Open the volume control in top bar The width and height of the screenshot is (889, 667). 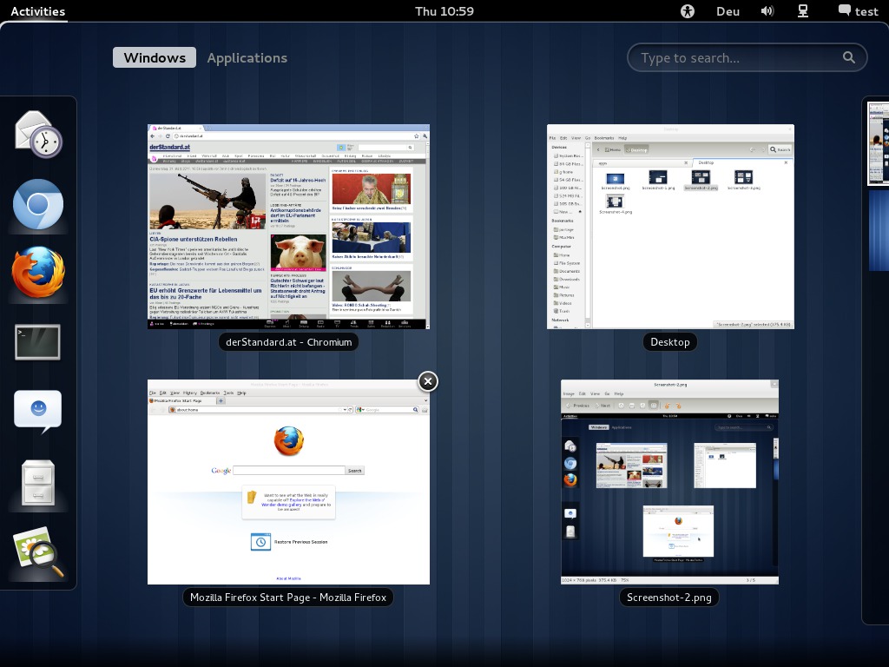click(767, 11)
